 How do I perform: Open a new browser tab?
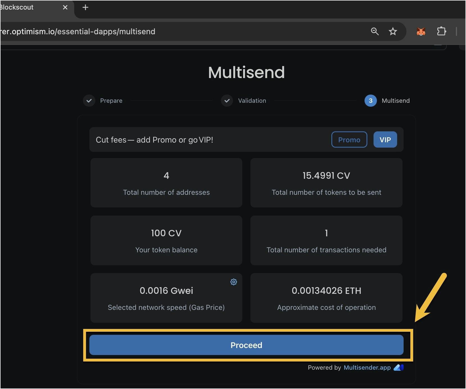pos(85,7)
